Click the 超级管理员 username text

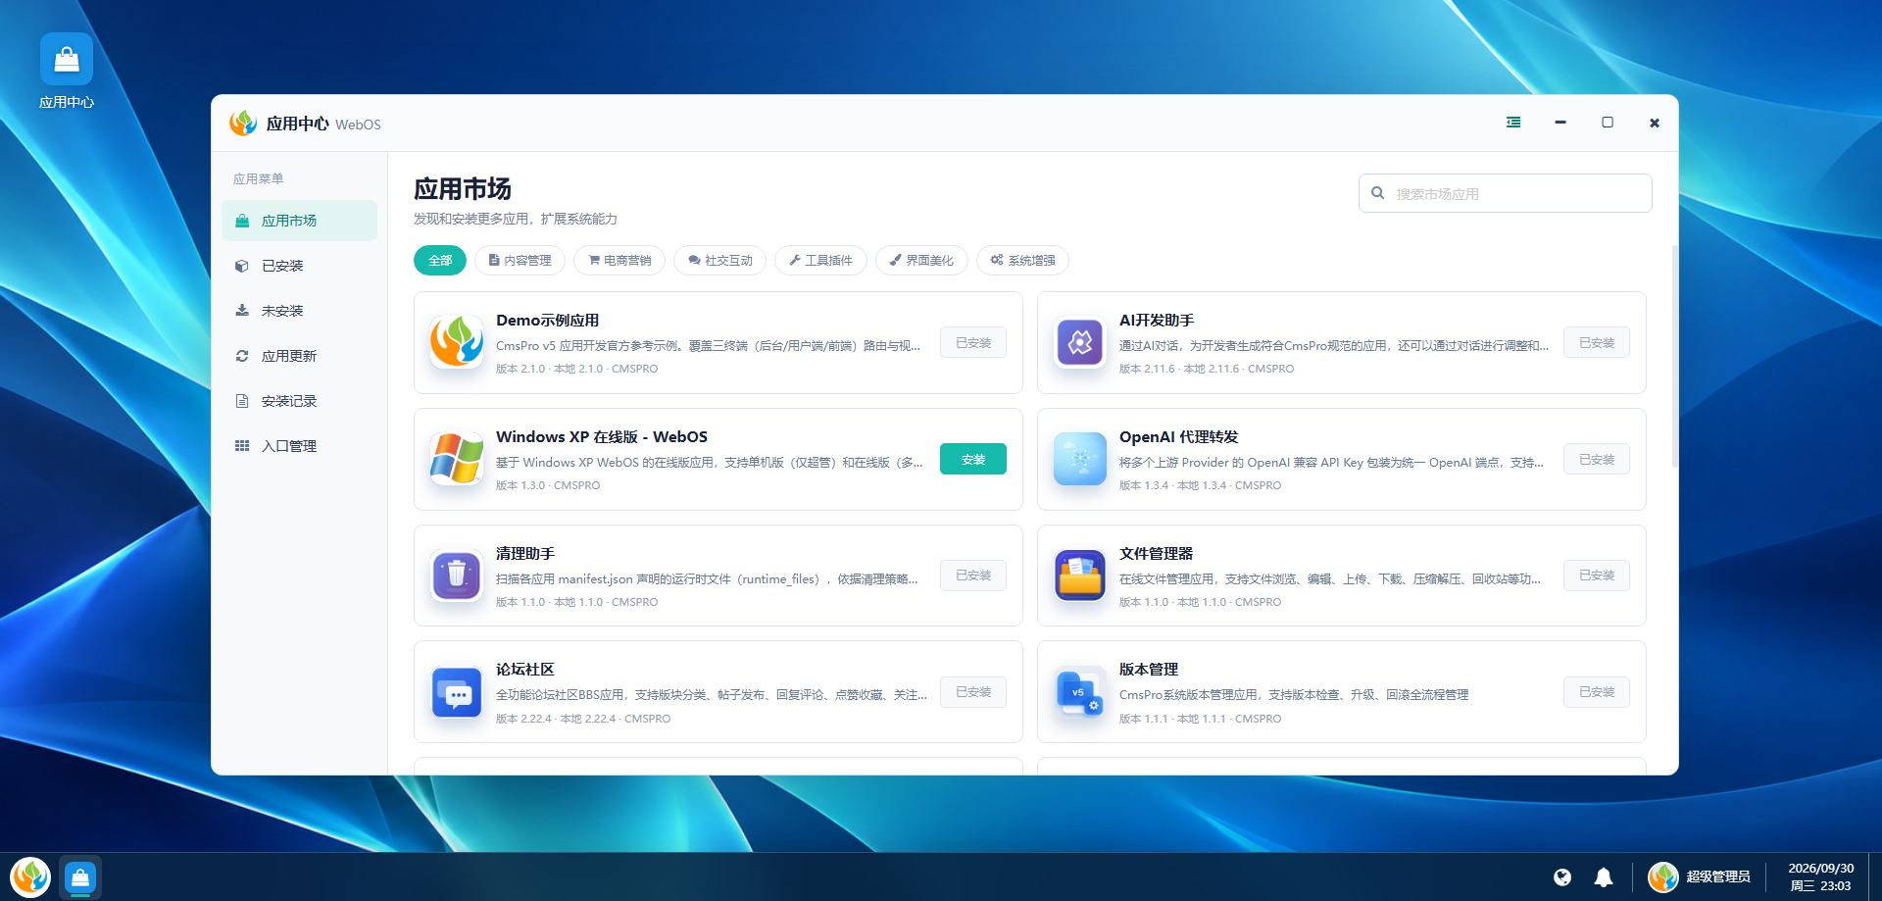pyautogui.click(x=1718, y=876)
